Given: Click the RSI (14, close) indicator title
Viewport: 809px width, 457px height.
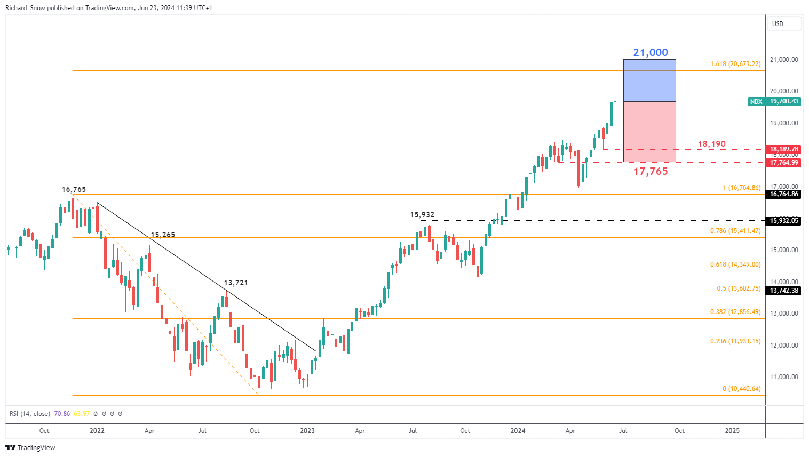Looking at the screenshot, I should [30, 414].
